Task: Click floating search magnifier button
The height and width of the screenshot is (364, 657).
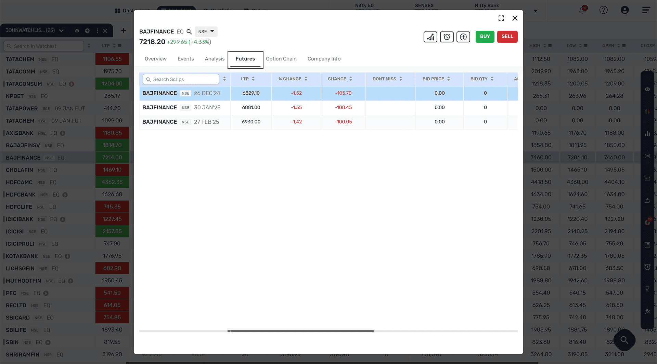Action: (x=624, y=340)
